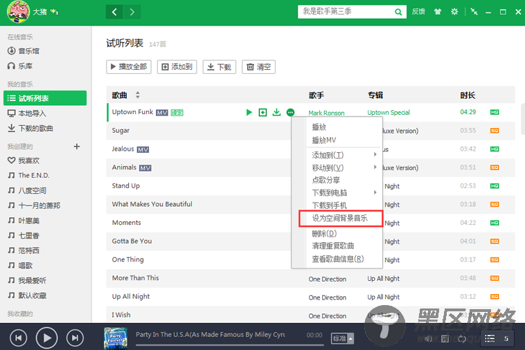Open the 标准 quality dropdown
The width and height of the screenshot is (525, 350).
click(342, 339)
